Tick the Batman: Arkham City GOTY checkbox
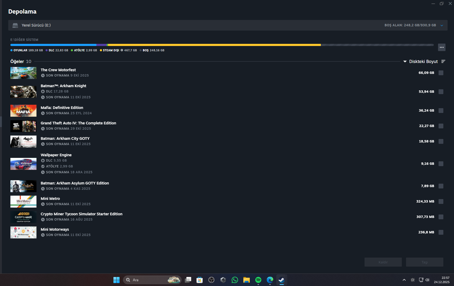 [441, 141]
